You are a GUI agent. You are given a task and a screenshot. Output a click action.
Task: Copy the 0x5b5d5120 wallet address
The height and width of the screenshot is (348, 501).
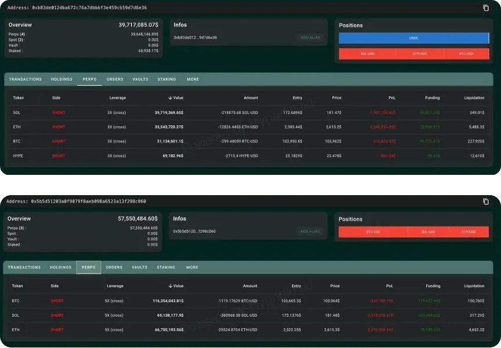click(486, 202)
